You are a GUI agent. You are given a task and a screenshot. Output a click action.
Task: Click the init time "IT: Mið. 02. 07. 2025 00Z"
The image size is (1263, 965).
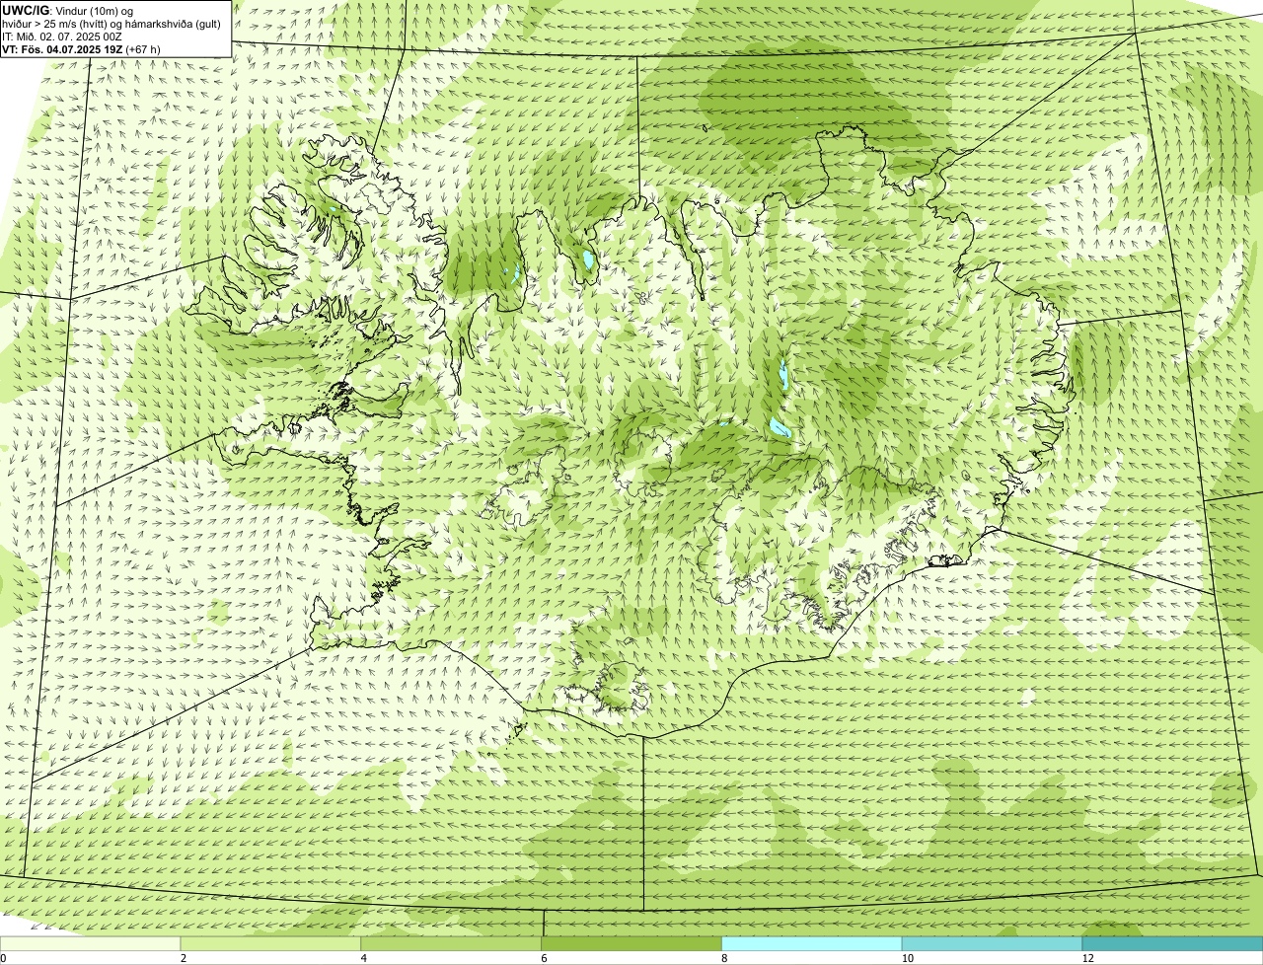[62, 37]
